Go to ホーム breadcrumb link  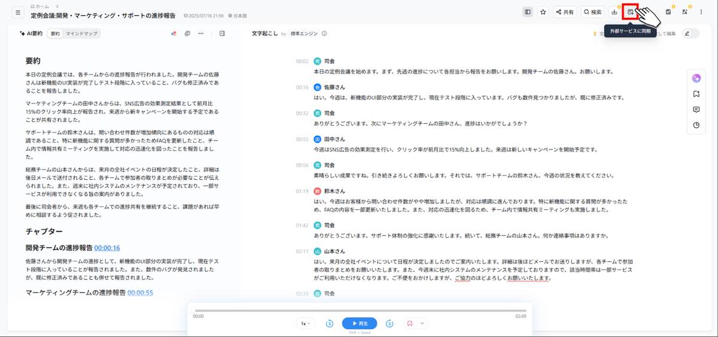pyautogui.click(x=41, y=6)
